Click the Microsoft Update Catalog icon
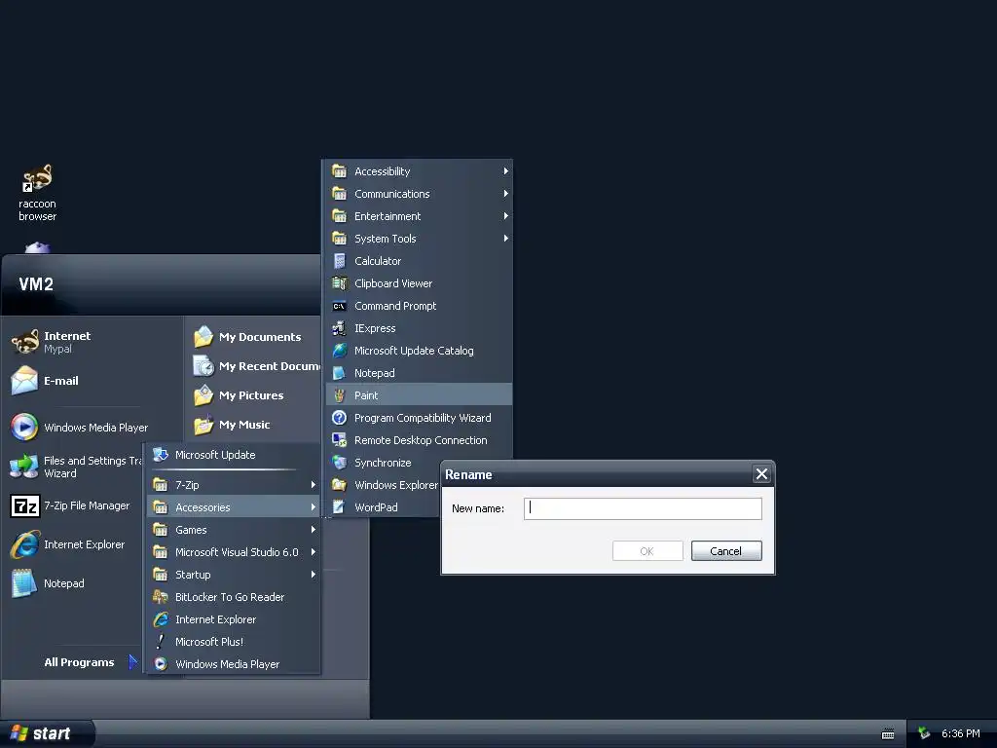997x748 pixels. click(x=340, y=351)
